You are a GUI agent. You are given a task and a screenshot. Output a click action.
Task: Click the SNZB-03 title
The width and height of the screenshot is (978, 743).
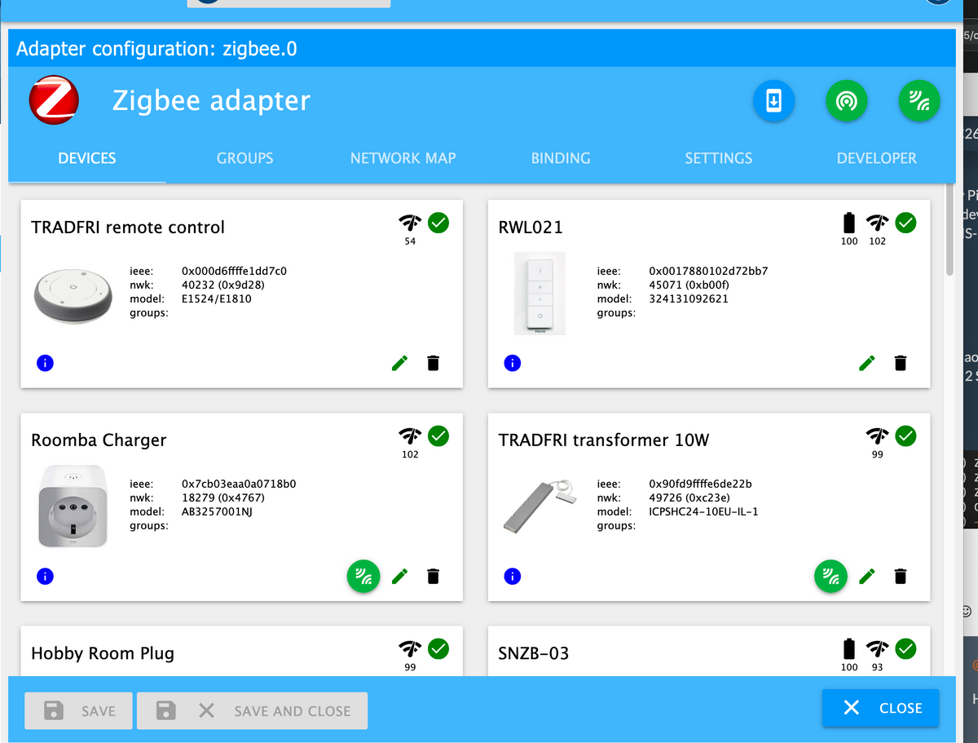(534, 653)
